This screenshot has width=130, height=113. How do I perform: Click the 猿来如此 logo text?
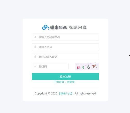coord(59,28)
